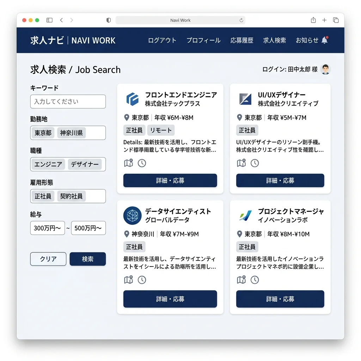Click 詳細・応募 on フロントエンドエンジニア card
Screen dimensions: 361x361
click(170, 180)
